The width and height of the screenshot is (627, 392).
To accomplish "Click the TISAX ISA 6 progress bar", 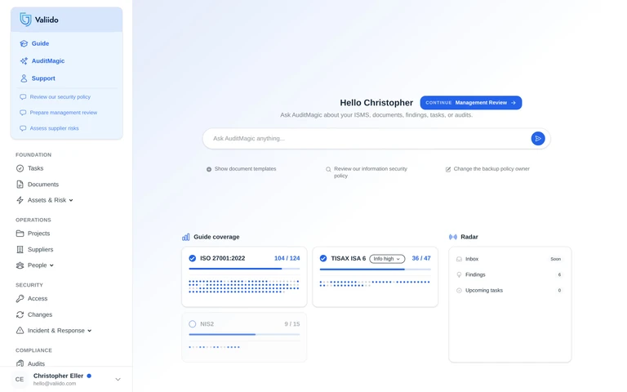I will [375, 269].
